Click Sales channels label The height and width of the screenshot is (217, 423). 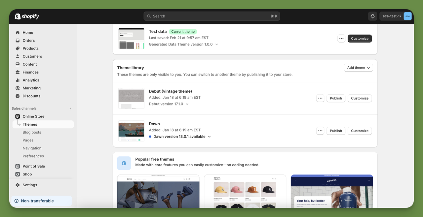coord(24,108)
